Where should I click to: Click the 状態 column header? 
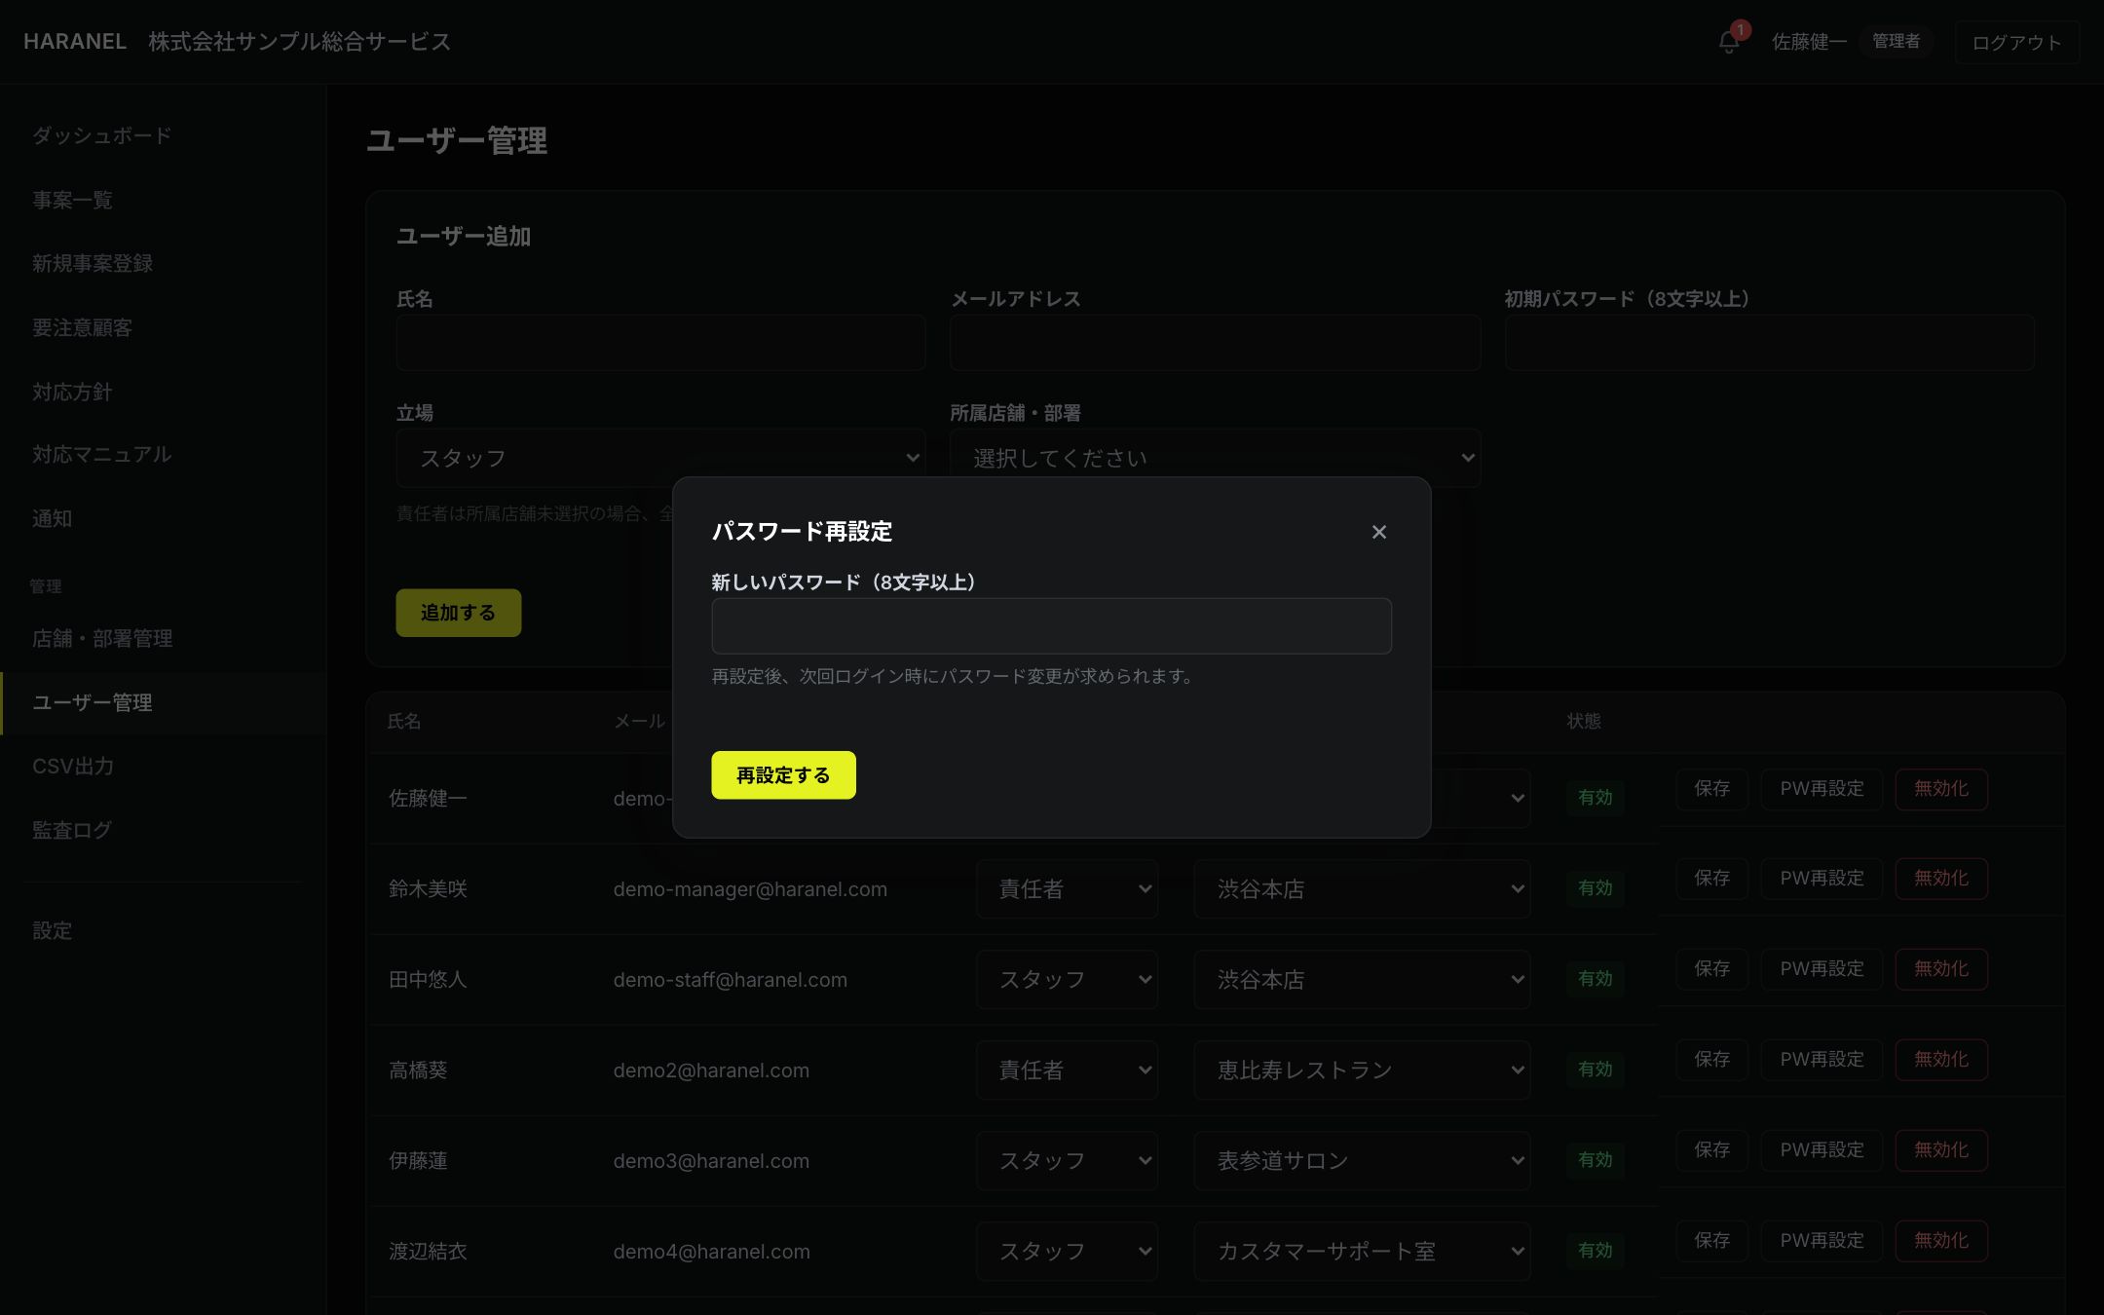(x=1584, y=721)
